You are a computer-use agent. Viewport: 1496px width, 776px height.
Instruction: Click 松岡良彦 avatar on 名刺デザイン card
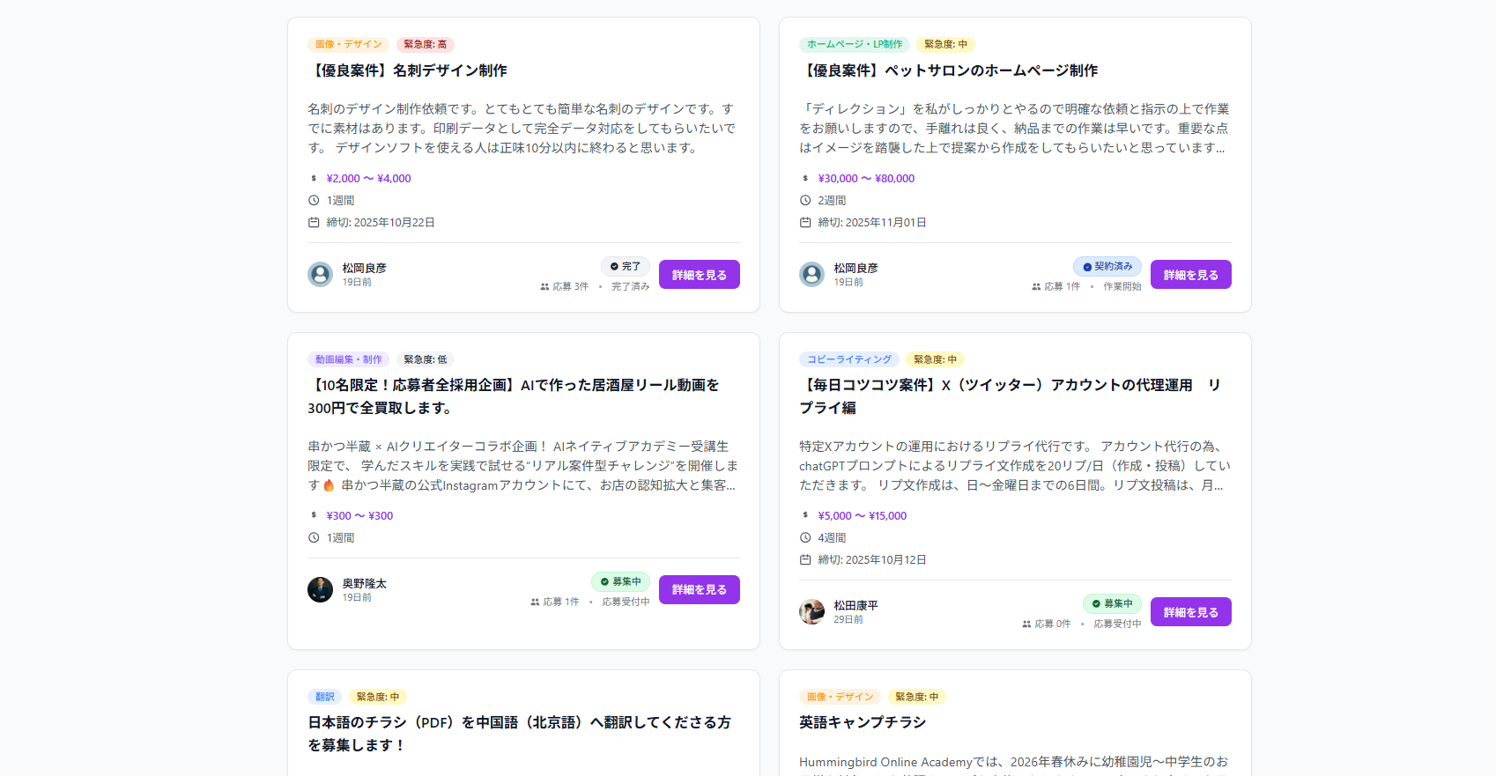(x=320, y=275)
